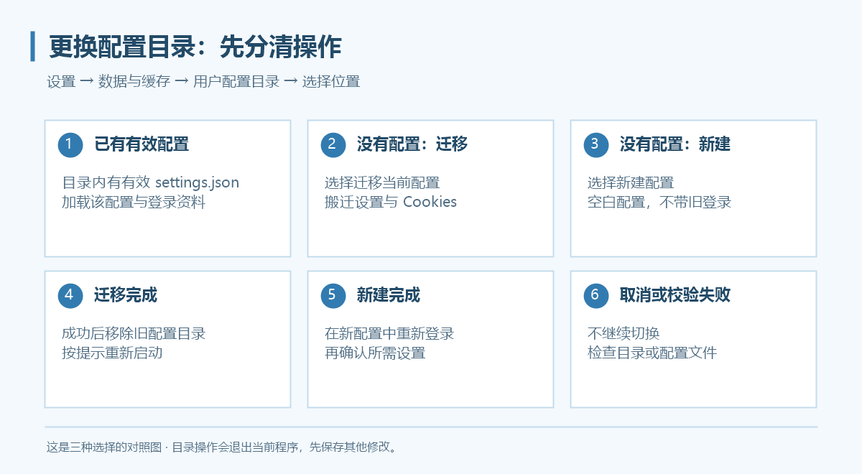Click the line 目录内有有效 settings.json

click(150, 182)
